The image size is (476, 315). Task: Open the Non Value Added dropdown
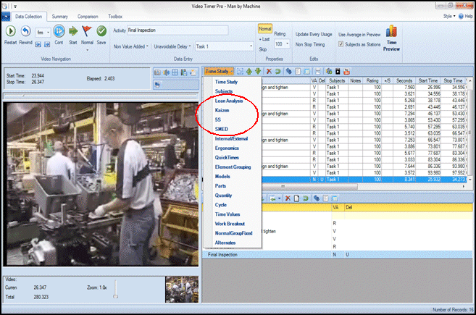pyautogui.click(x=131, y=46)
